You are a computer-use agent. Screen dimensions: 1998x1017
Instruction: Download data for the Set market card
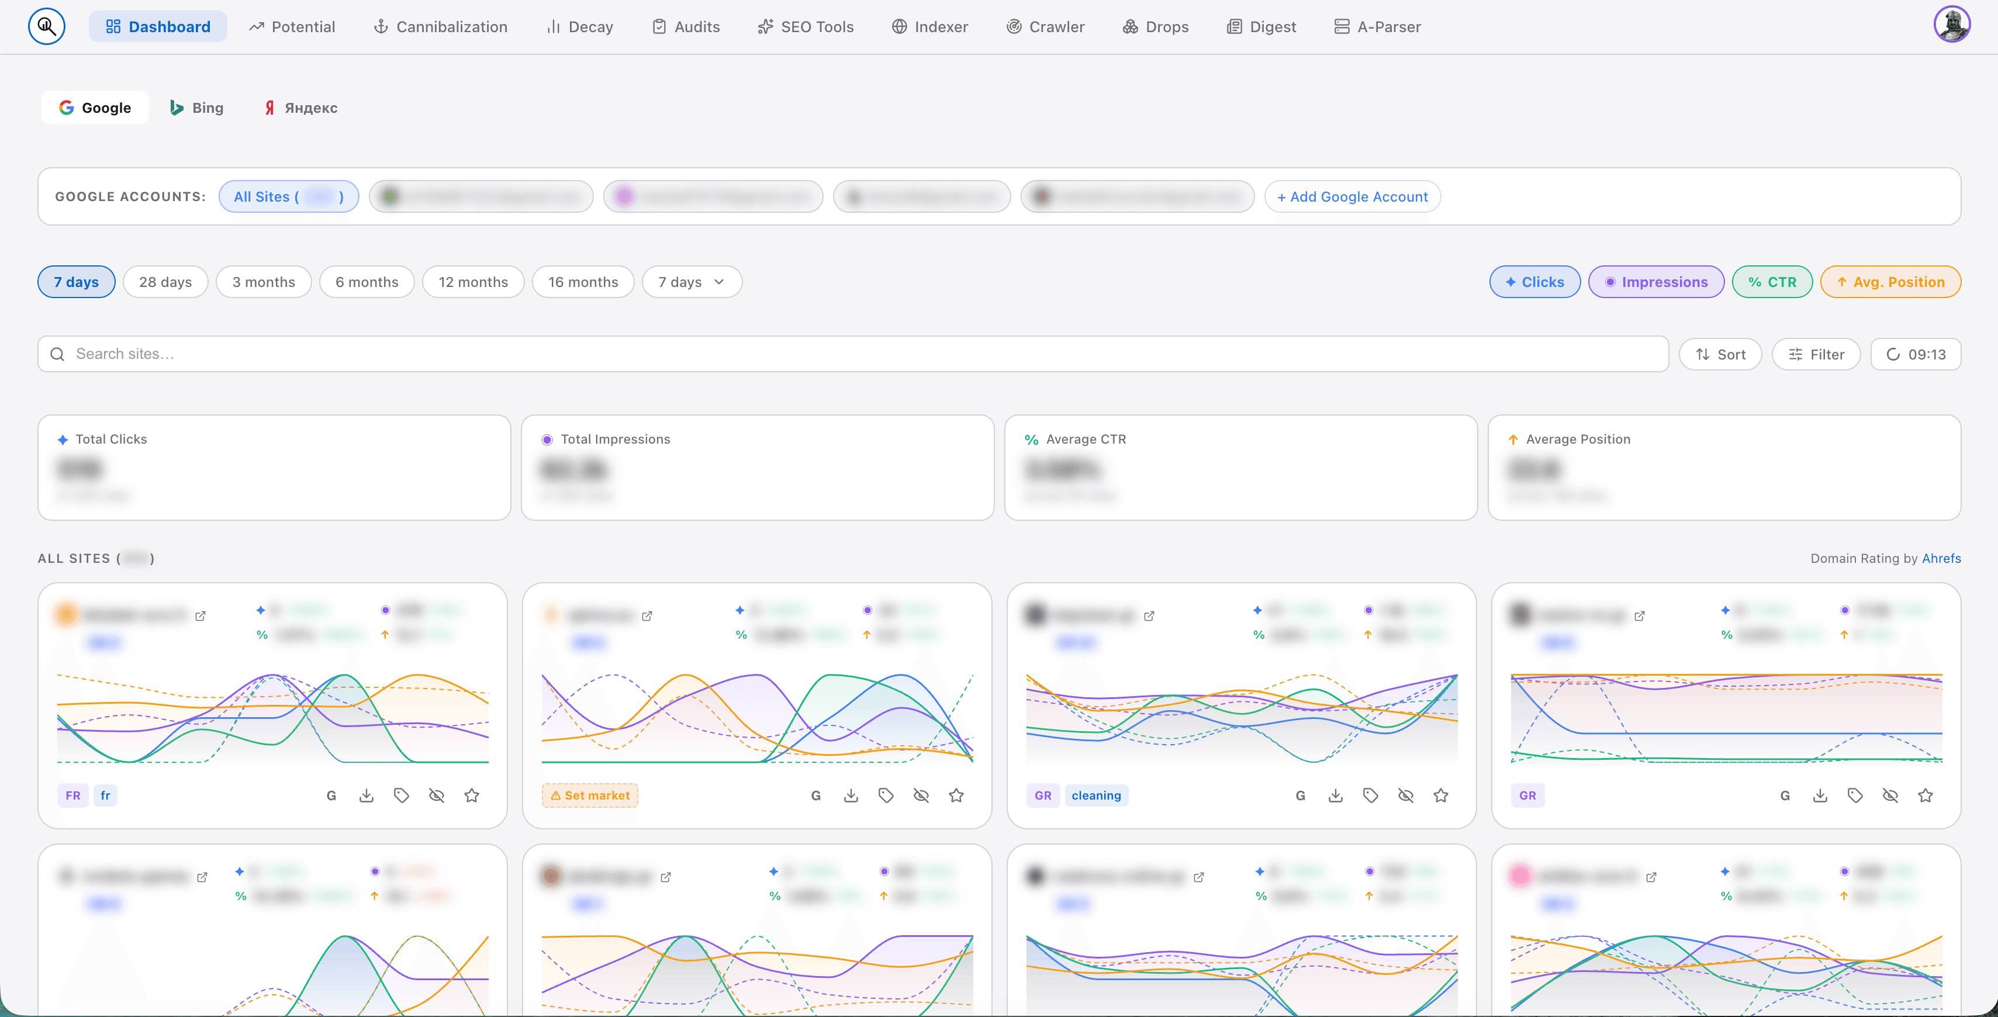coord(851,795)
